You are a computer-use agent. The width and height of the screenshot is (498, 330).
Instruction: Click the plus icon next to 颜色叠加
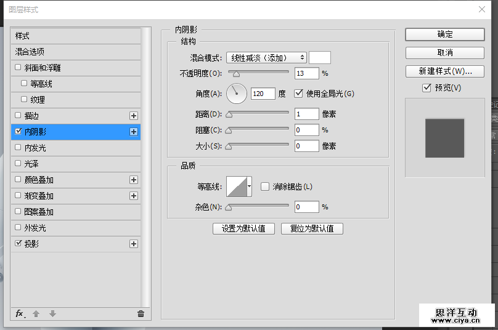coord(133,180)
